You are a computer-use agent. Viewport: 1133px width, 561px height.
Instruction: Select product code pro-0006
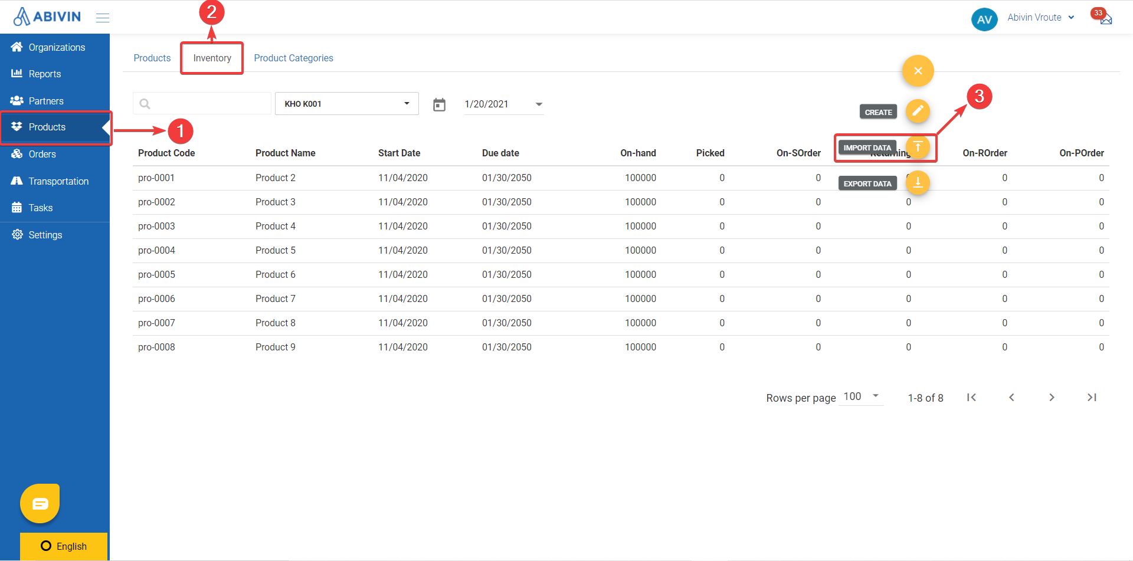point(156,298)
